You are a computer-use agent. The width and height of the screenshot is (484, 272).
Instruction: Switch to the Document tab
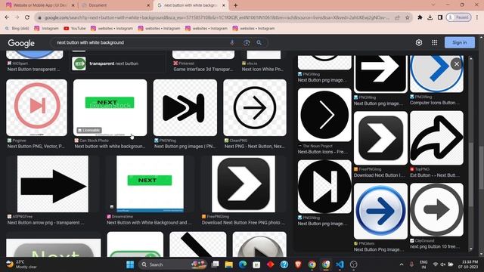[115, 5]
